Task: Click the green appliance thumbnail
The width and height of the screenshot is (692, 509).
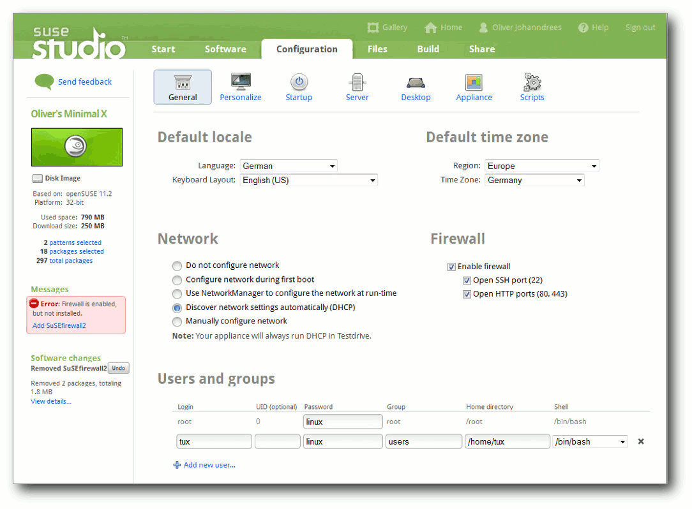Action: coord(77,147)
